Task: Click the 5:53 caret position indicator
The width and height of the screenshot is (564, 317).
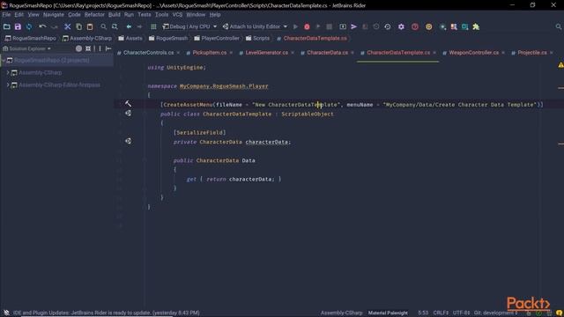Action: pyautogui.click(x=423, y=313)
